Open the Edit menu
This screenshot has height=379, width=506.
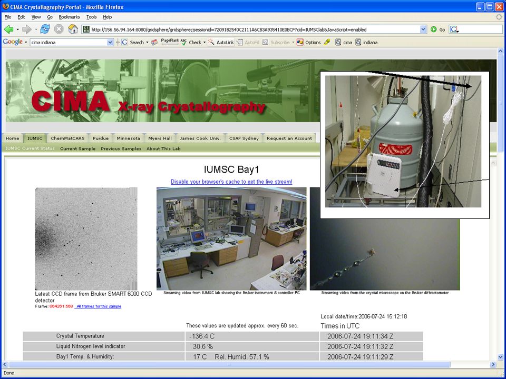[x=21, y=17]
